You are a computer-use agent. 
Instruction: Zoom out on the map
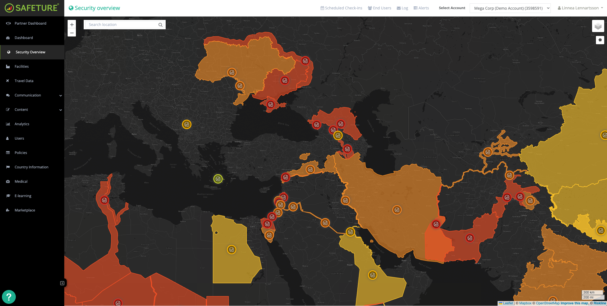[72, 33]
